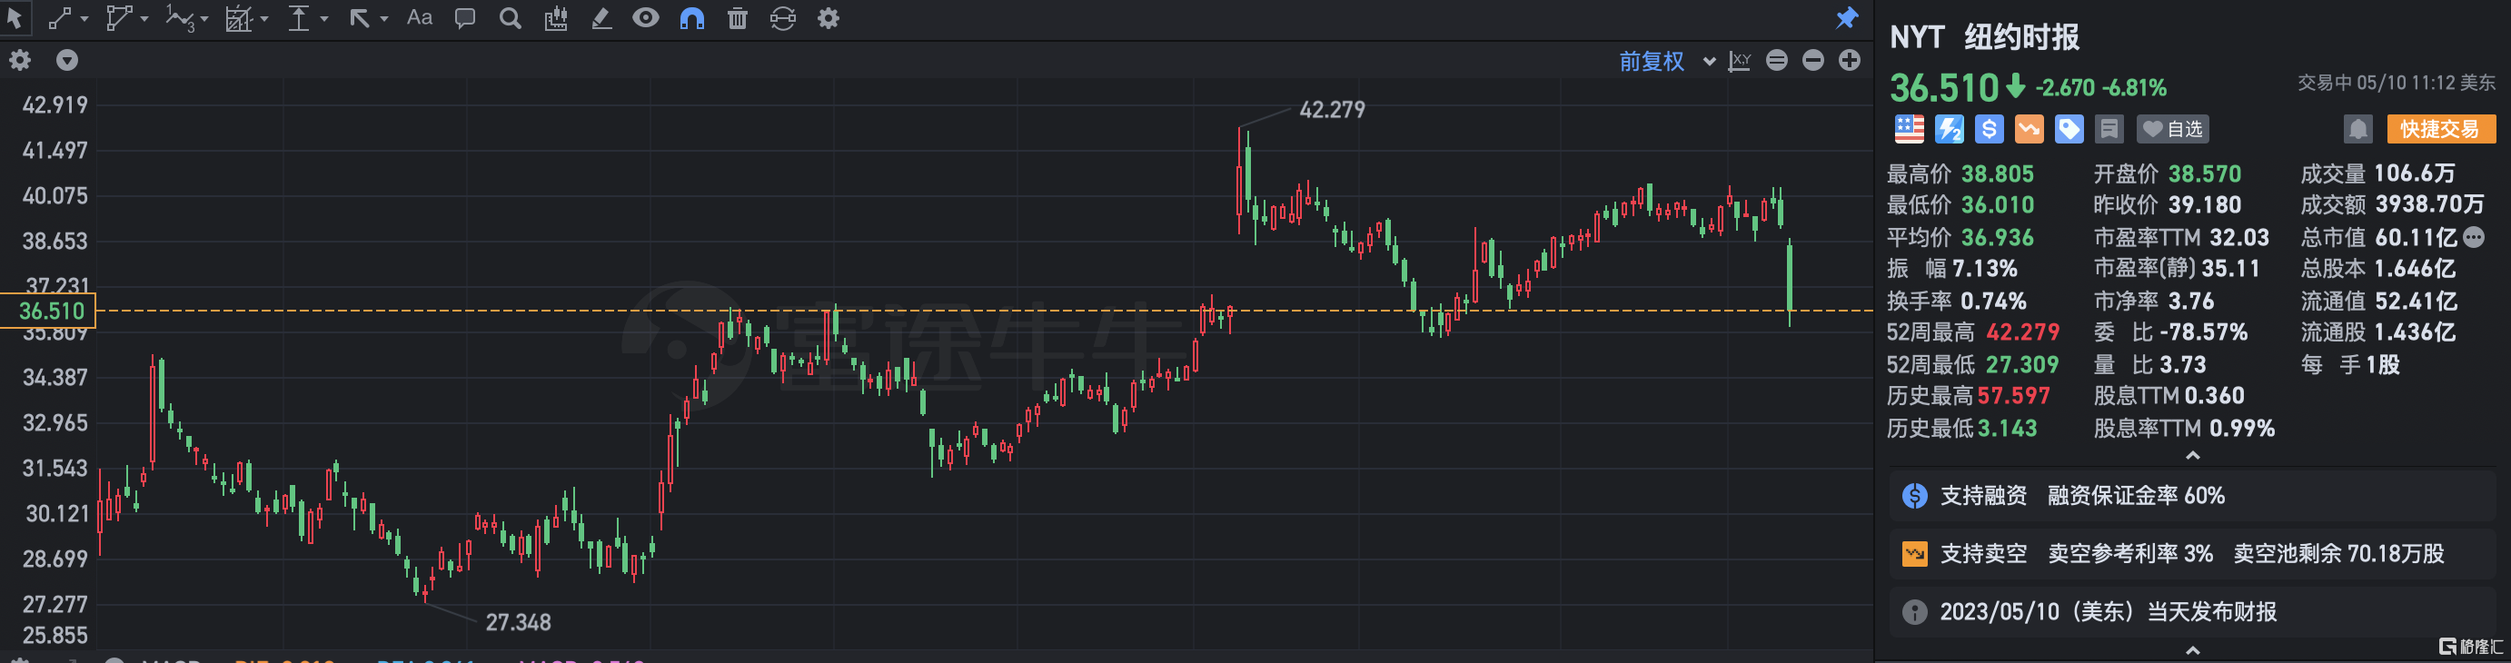
Task: Click the 市盈率TTM 32.03 value
Action: 2239,237
